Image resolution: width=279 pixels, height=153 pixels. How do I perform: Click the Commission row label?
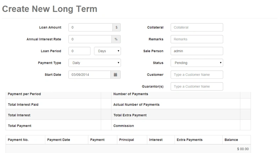(x=124, y=126)
